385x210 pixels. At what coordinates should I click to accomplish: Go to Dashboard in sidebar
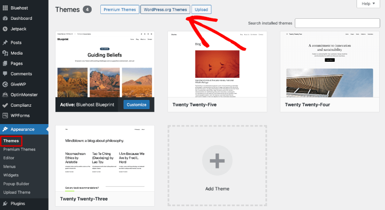(21, 18)
